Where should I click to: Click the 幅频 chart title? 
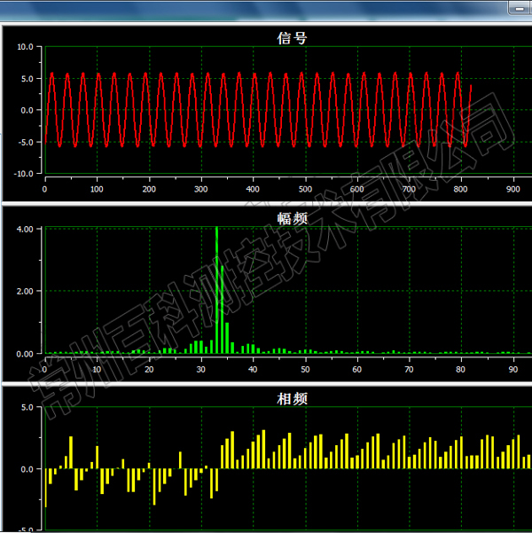coord(292,217)
